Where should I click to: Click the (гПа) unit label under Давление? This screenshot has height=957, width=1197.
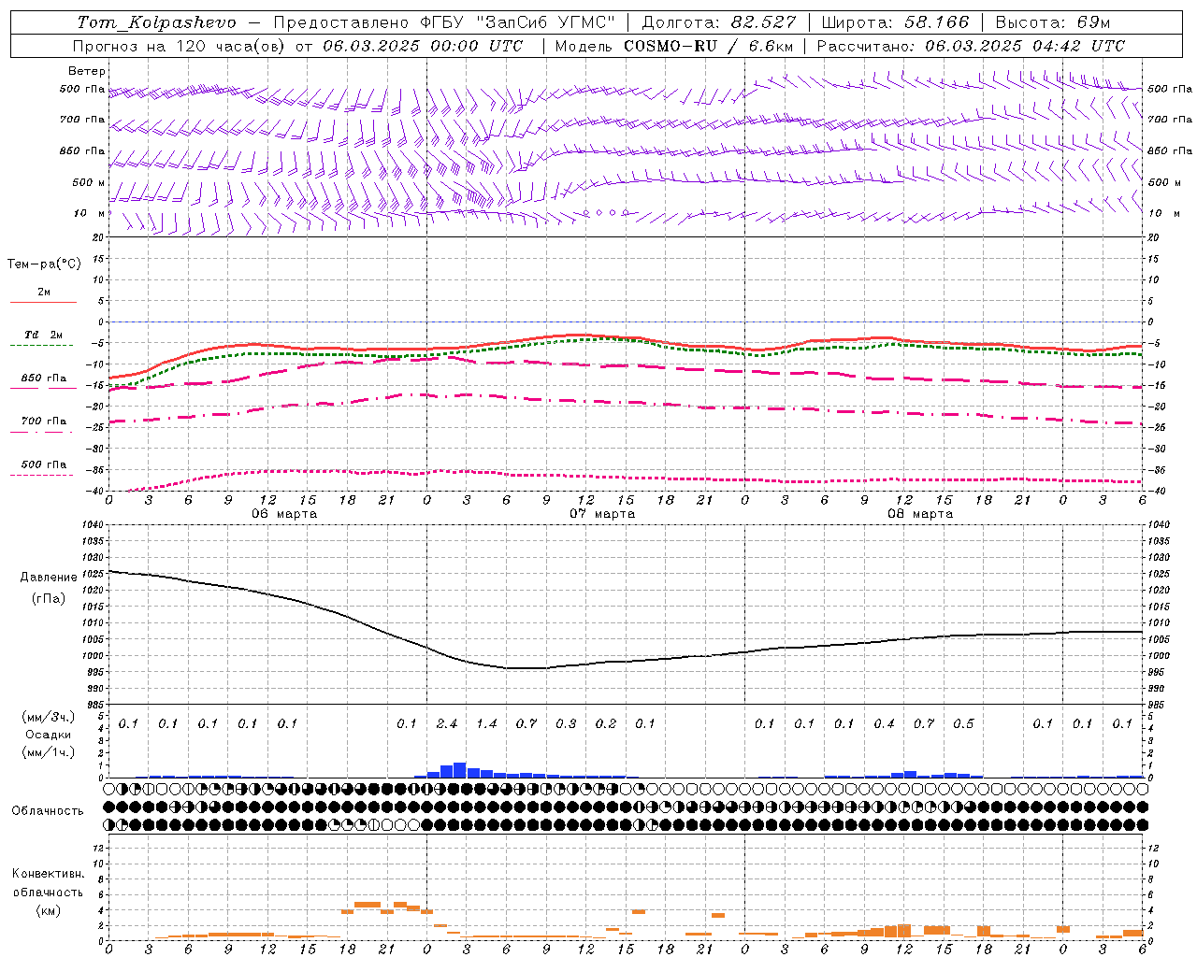[x=49, y=598]
